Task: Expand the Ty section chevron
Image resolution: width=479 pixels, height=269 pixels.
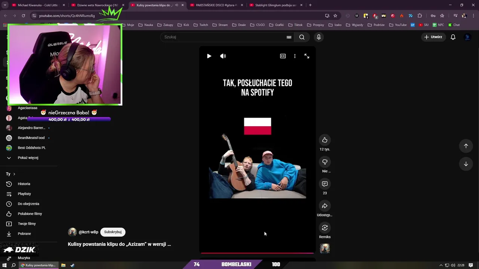Action: (14, 174)
